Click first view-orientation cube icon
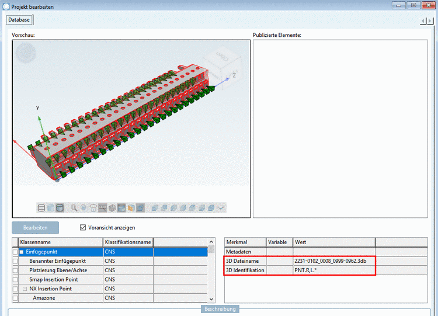 click(x=155, y=208)
